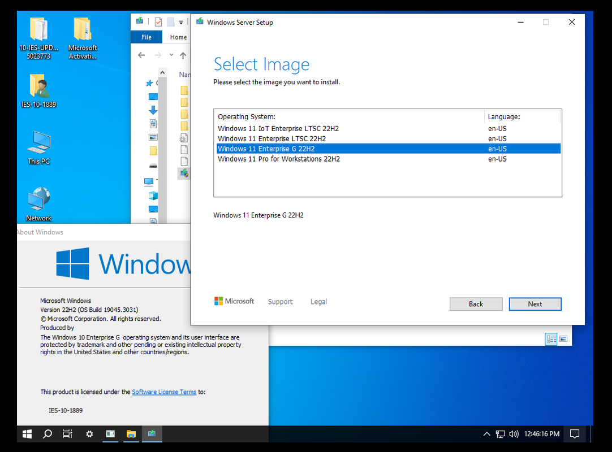
Task: Open the Home tab in File Explorer
Action: [178, 37]
